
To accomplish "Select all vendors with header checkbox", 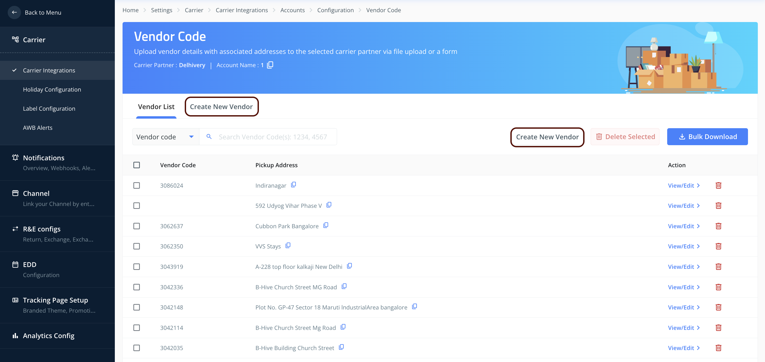I will pyautogui.click(x=137, y=165).
